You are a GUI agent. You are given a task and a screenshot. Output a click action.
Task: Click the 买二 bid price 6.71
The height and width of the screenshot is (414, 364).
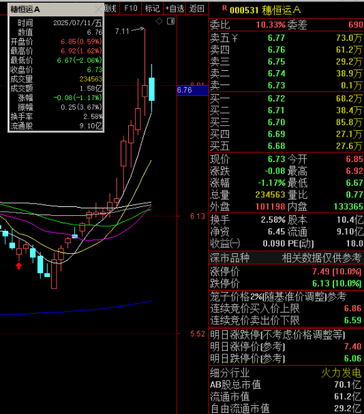[x=276, y=110]
